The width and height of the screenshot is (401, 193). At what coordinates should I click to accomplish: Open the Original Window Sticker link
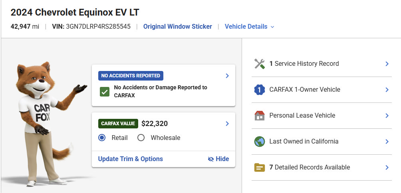(x=177, y=27)
